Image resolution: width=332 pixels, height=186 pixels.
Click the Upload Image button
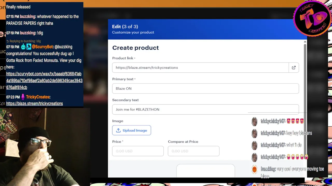[132, 130]
